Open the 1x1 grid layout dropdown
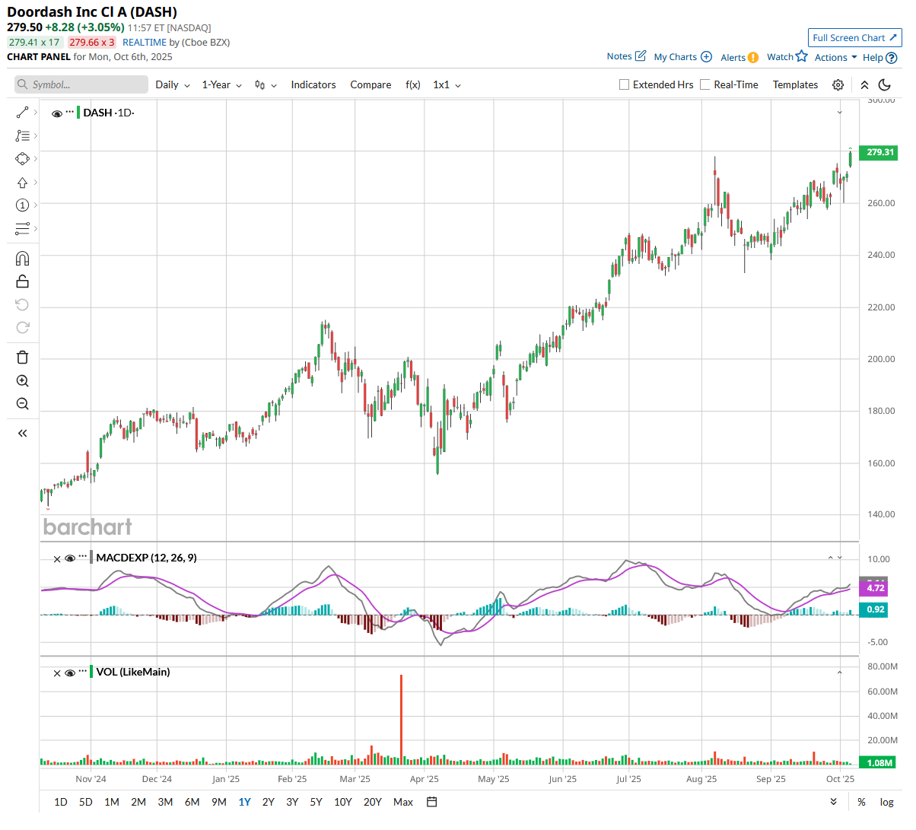The width and height of the screenshot is (916, 830). 447,85
